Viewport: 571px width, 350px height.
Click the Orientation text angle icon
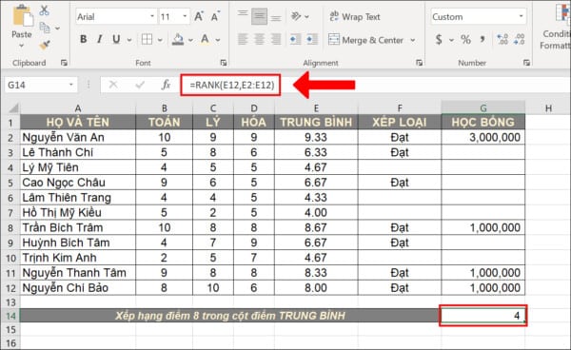pos(296,16)
